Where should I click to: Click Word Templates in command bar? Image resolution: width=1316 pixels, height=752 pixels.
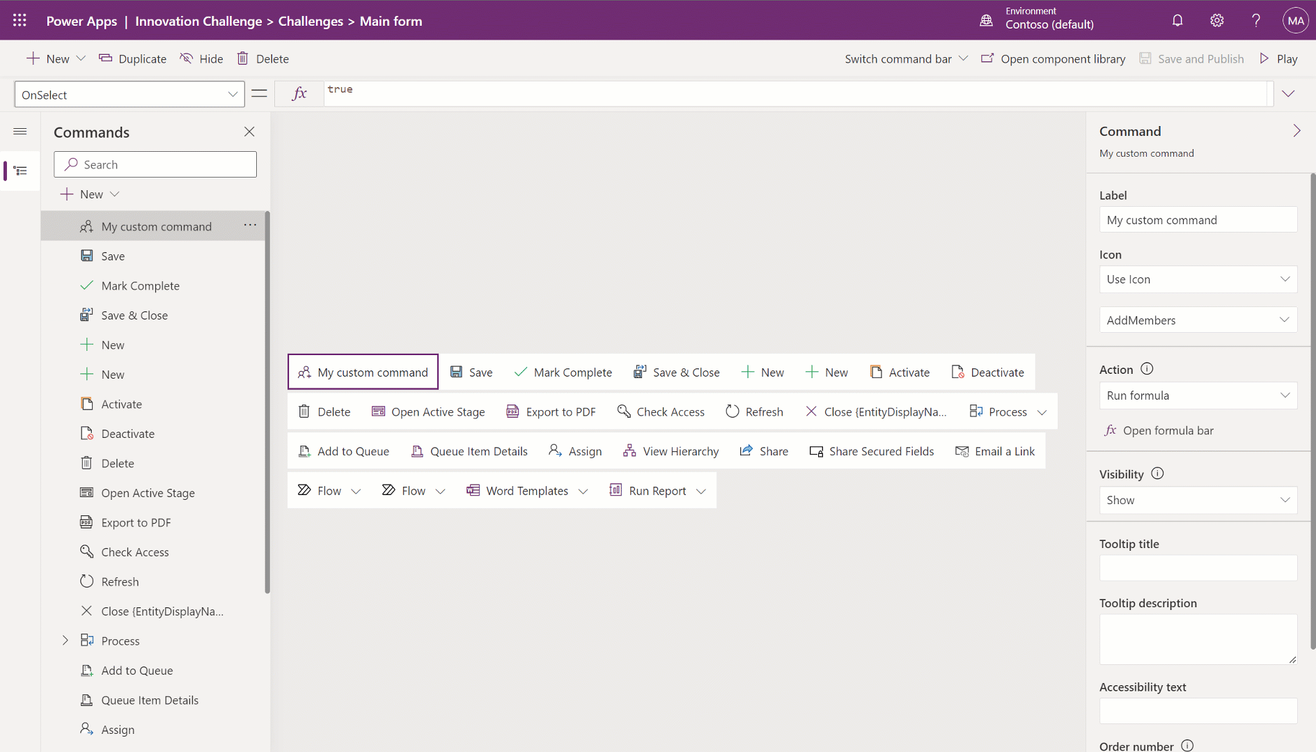[526, 491]
